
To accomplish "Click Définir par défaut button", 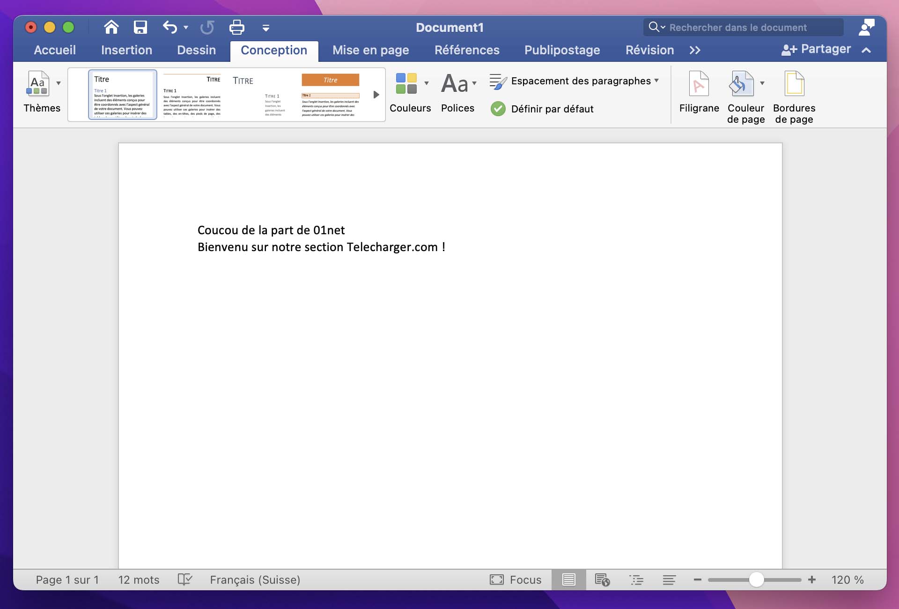I will (542, 109).
